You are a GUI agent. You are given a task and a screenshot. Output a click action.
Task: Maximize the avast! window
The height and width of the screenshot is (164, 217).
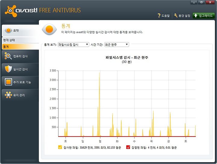pyautogui.click(x=202, y=2)
